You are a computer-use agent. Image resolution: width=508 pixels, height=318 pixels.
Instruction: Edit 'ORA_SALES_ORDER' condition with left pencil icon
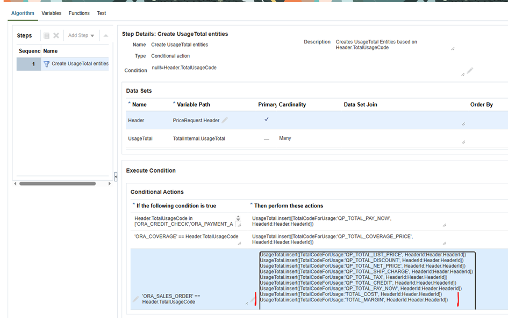click(136, 299)
